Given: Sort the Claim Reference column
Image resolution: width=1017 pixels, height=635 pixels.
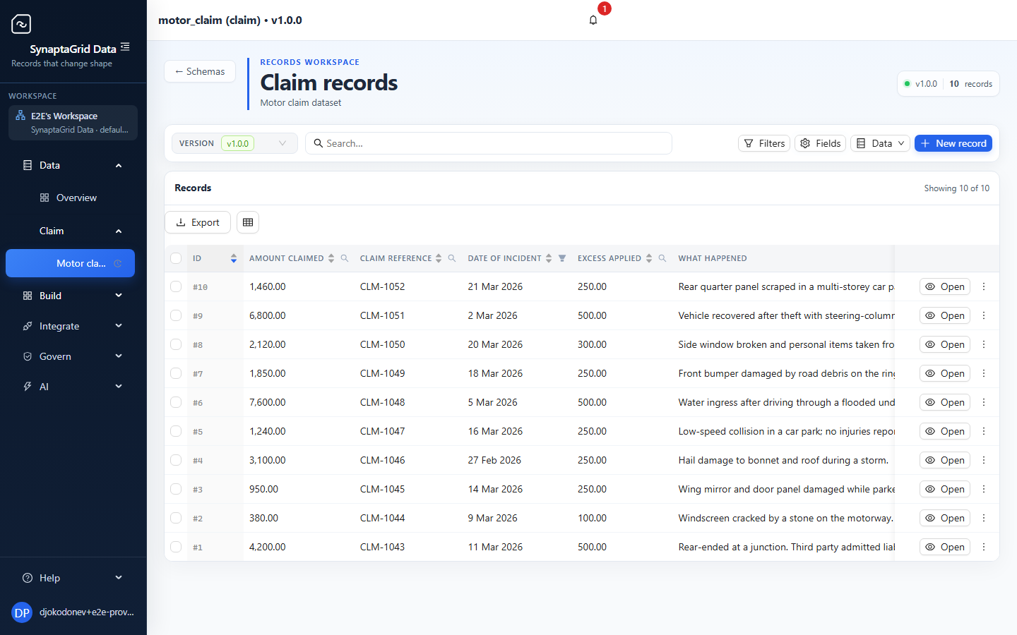Looking at the screenshot, I should click(439, 258).
